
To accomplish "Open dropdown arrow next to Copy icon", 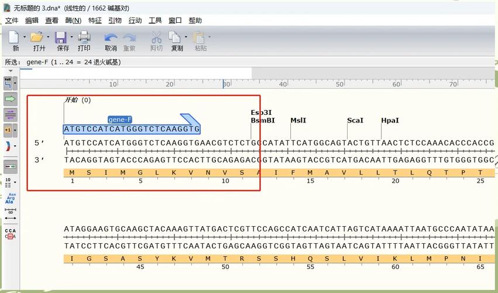I will click(186, 38).
